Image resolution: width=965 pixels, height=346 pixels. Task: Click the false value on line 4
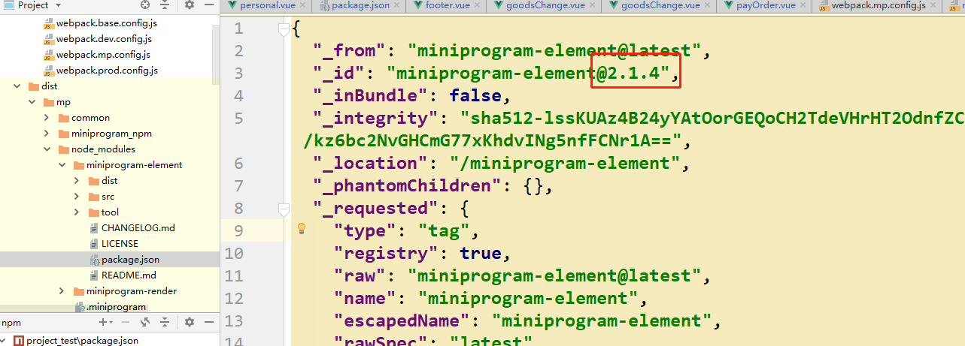pos(475,96)
